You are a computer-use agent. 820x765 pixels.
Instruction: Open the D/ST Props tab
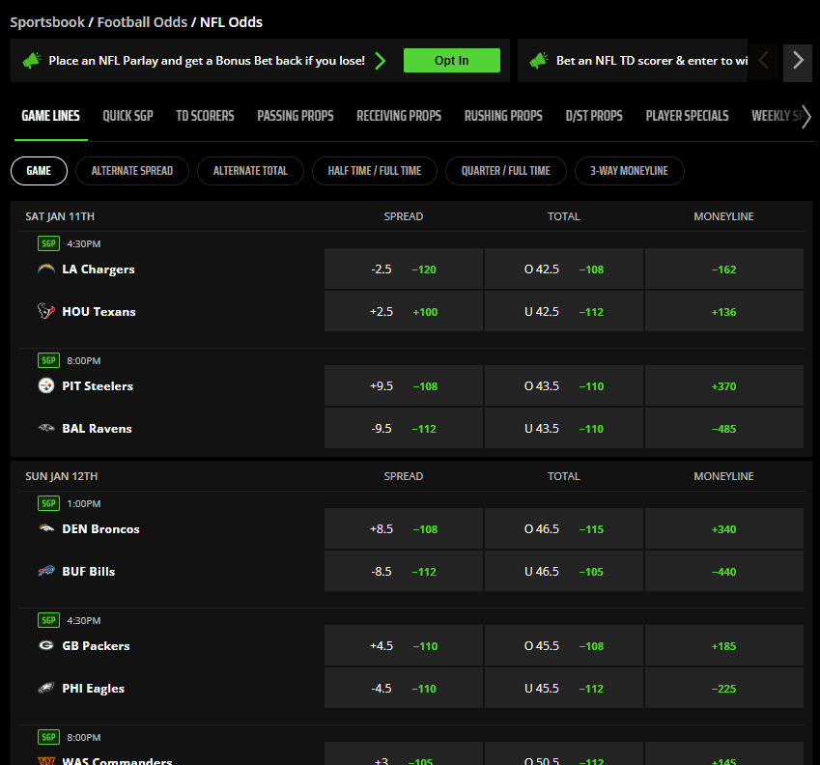coord(594,116)
